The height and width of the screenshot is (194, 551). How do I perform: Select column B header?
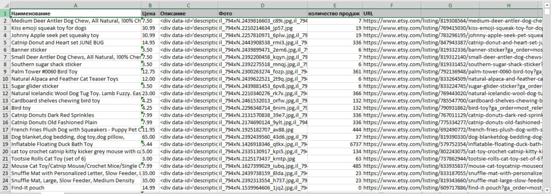[150, 5]
